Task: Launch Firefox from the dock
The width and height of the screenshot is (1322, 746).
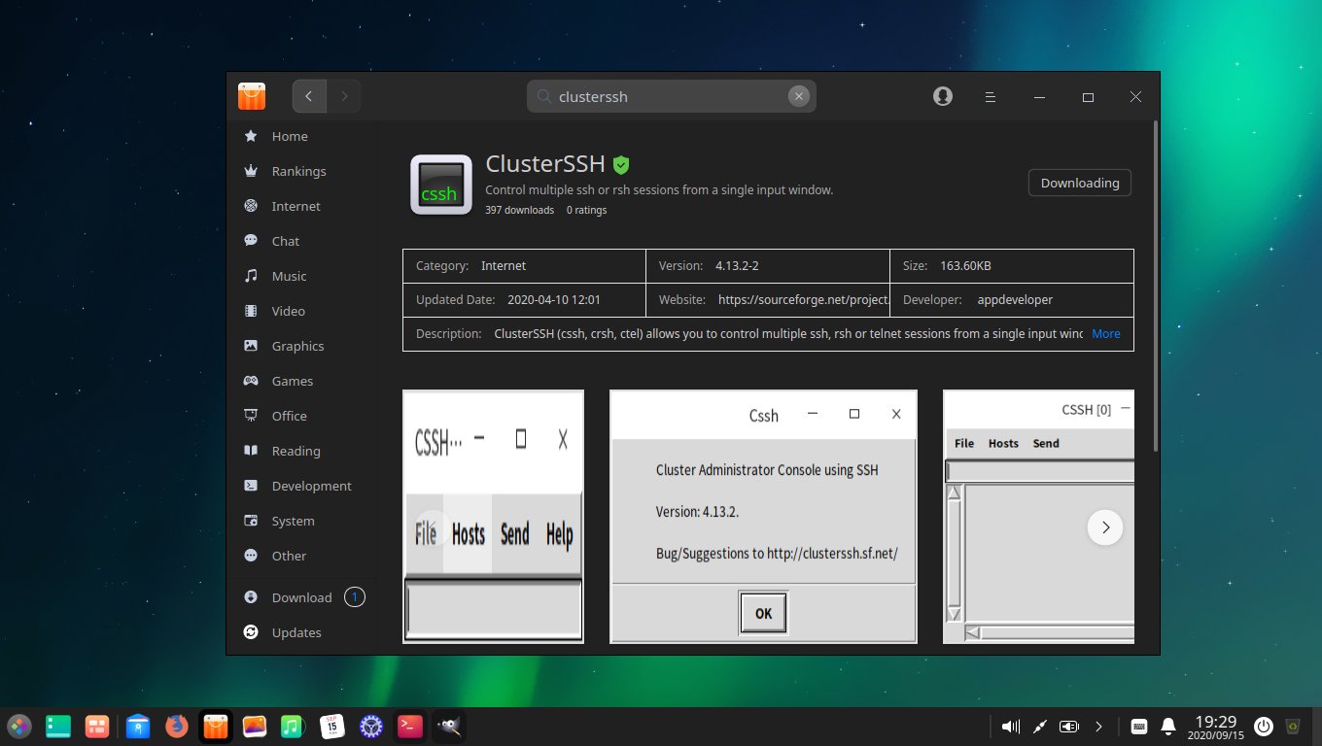Action: pos(176,726)
